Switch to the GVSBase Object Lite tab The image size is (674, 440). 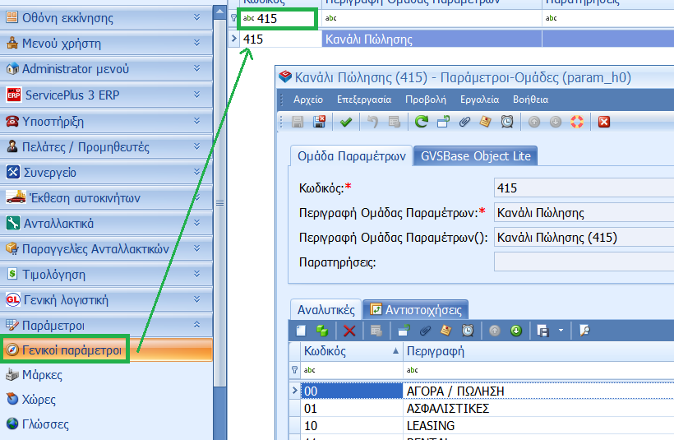pyautogui.click(x=475, y=155)
